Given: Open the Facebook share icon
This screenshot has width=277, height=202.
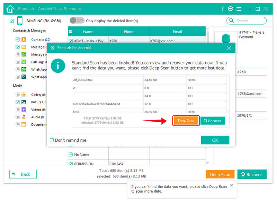Looking at the screenshot, I should [223, 9].
